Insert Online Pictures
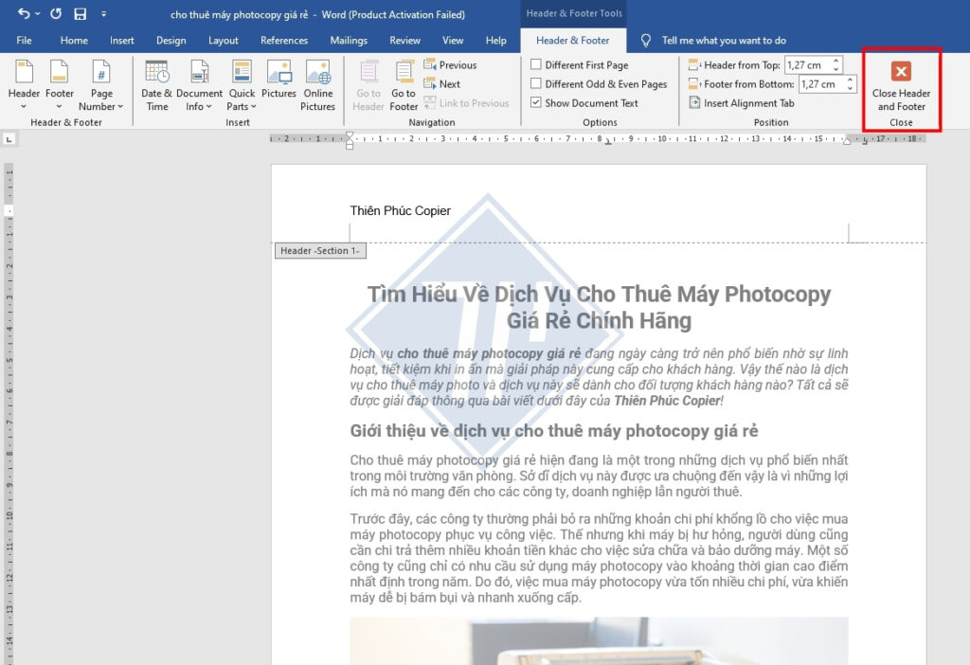This screenshot has width=970, height=665. (318, 84)
